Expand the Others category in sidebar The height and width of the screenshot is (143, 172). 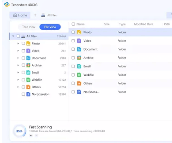coord(18,87)
